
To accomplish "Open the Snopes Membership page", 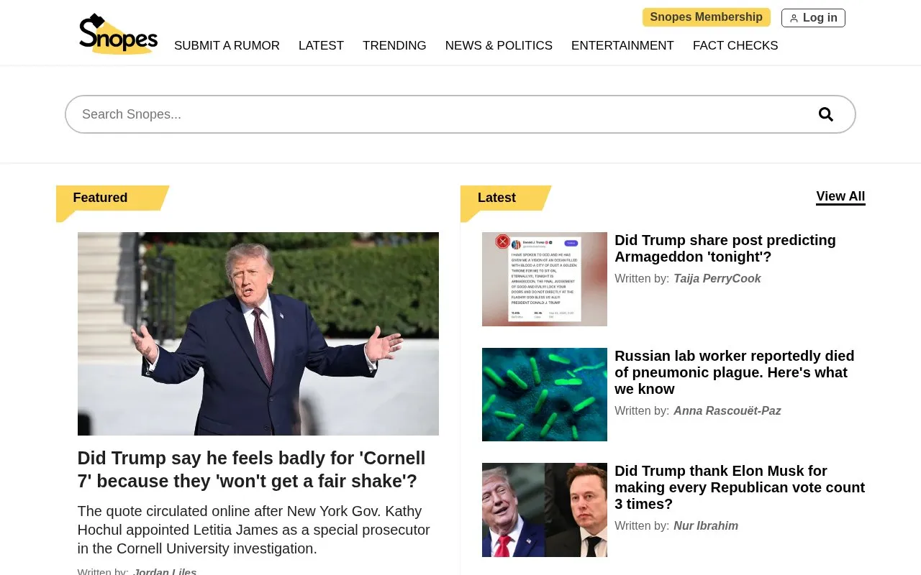I will coord(706,17).
